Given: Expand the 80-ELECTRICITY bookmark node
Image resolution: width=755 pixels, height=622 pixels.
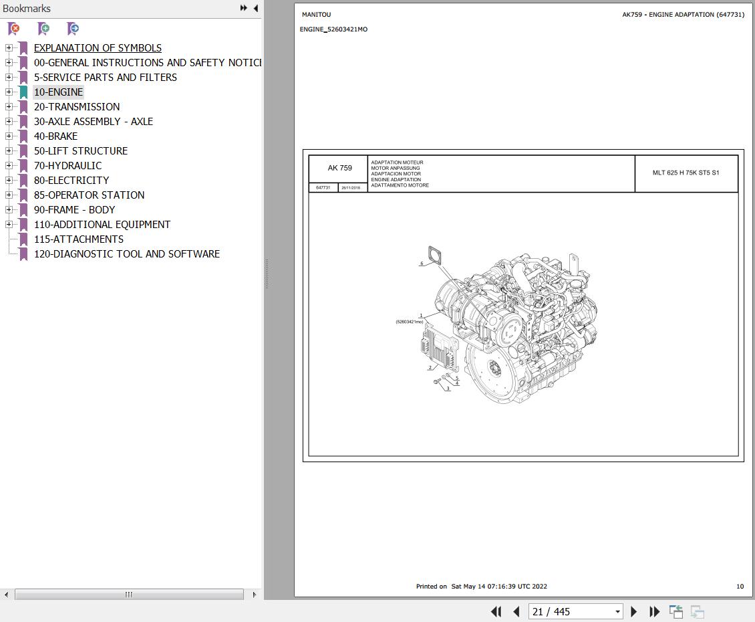Looking at the screenshot, I should pos(9,181).
